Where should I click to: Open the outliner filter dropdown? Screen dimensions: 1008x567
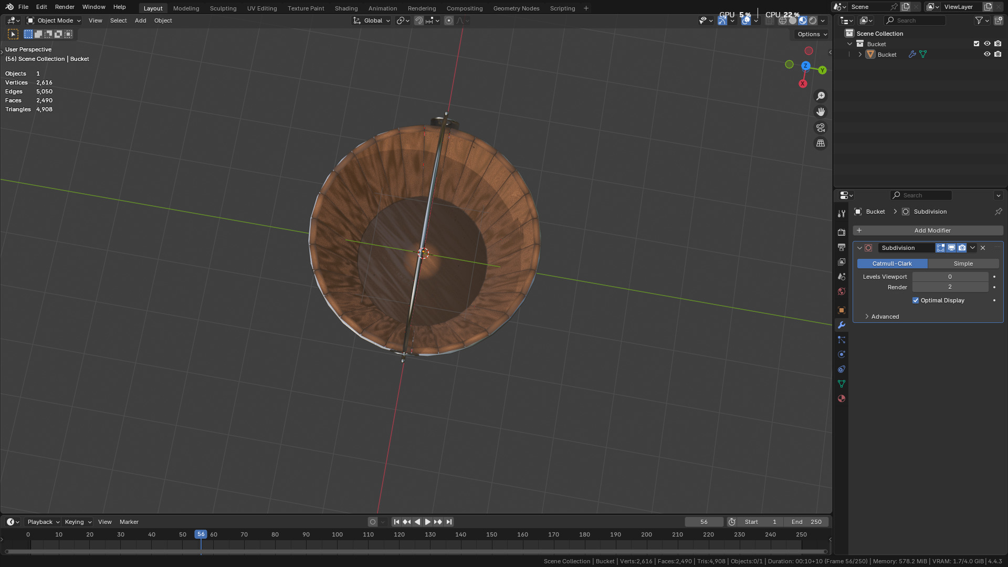point(982,20)
